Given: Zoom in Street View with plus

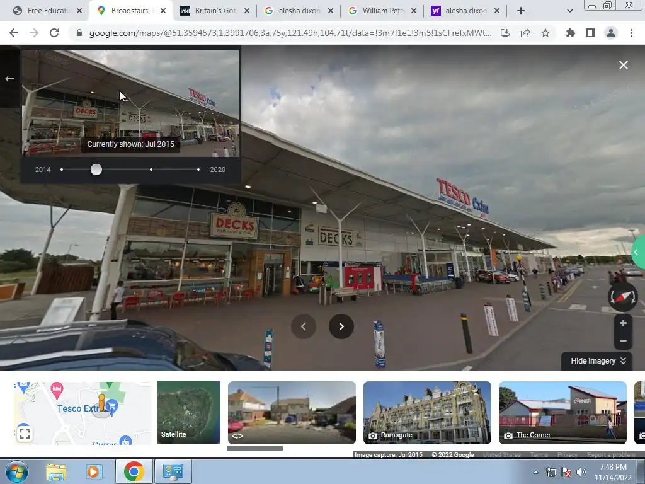Looking at the screenshot, I should click(623, 323).
